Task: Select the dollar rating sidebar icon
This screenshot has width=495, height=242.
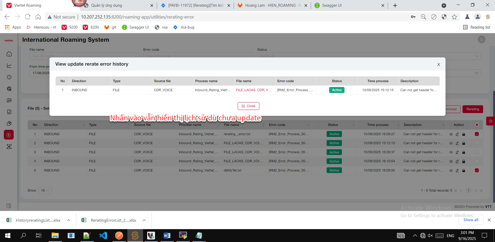Action: click(x=9, y=135)
